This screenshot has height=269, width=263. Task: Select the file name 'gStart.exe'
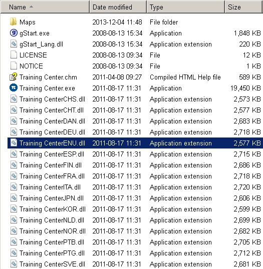[x=35, y=33]
